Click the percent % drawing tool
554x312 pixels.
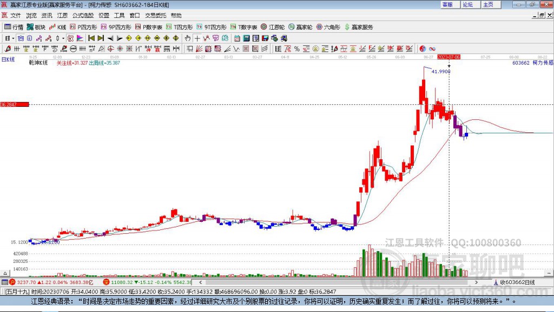point(297,49)
